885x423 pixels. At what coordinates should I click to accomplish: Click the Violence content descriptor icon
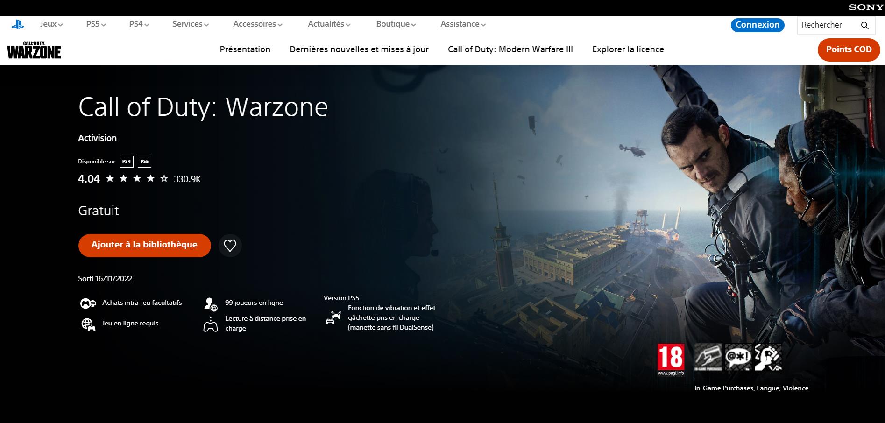click(x=767, y=356)
